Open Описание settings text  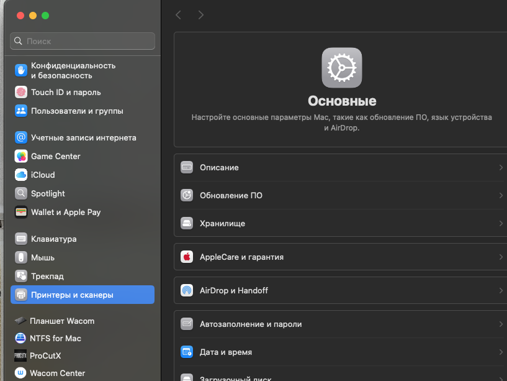coord(219,167)
